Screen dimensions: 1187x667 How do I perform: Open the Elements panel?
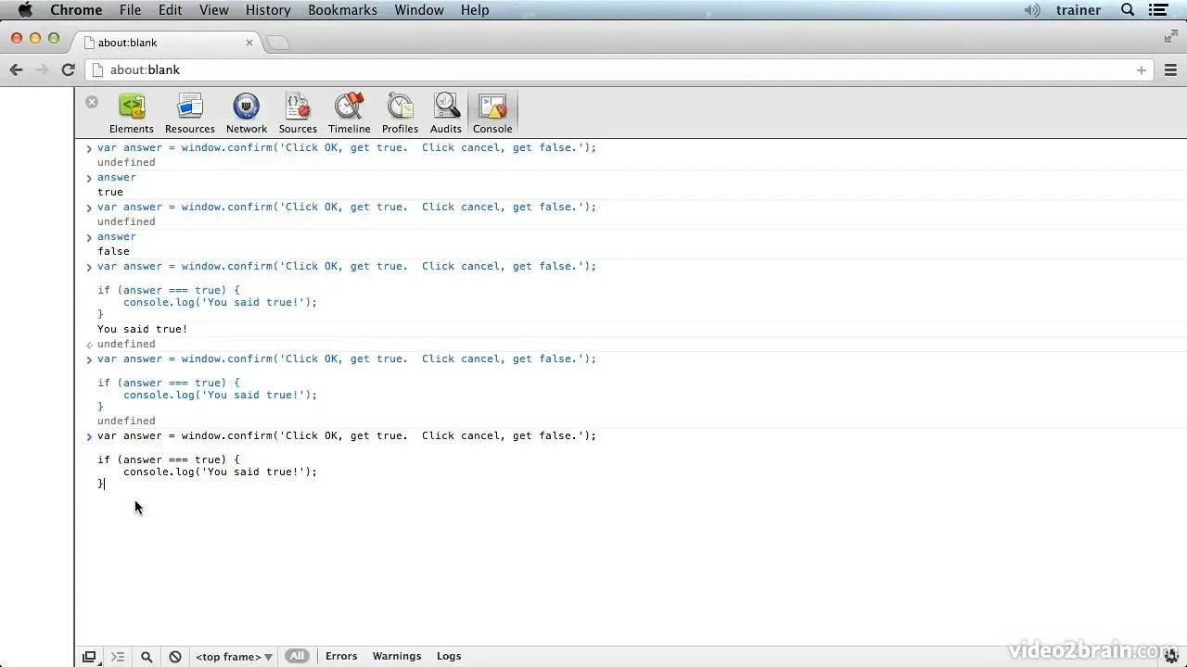(x=132, y=114)
